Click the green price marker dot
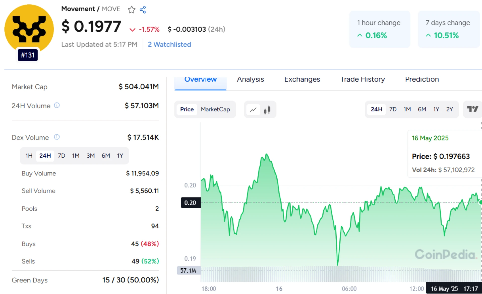 480,202
